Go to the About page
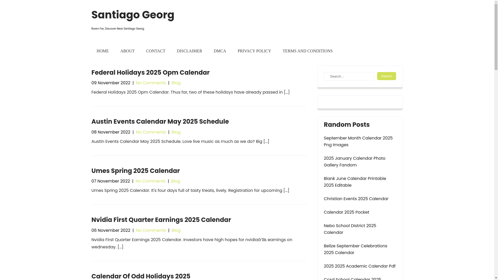 click(x=127, y=51)
